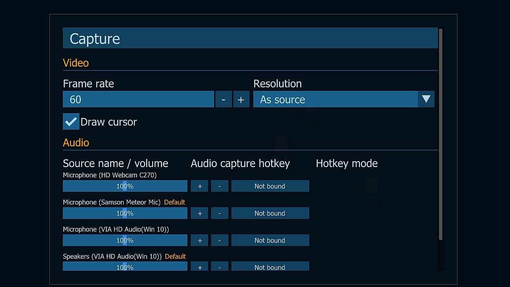Add hotkey for Samson Meteor Mic
This screenshot has width=510, height=287.
[x=200, y=213]
